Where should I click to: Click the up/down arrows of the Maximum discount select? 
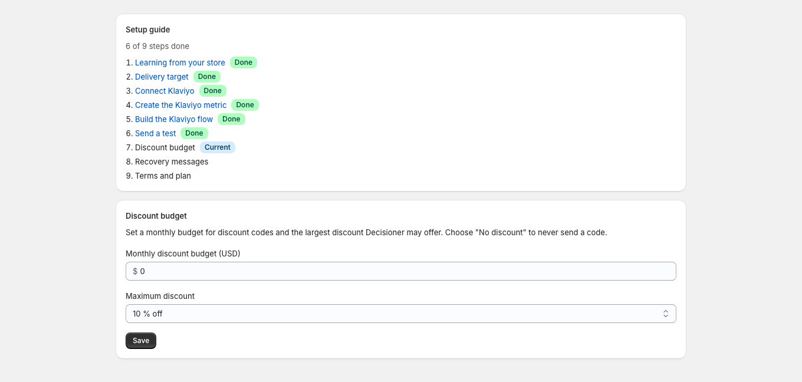click(x=665, y=314)
